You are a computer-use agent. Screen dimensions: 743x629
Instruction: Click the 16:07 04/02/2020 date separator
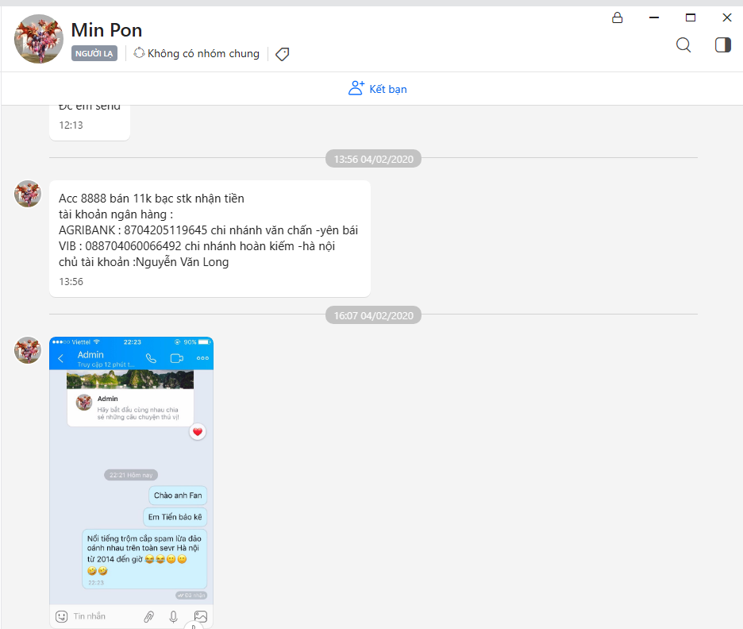coord(373,315)
